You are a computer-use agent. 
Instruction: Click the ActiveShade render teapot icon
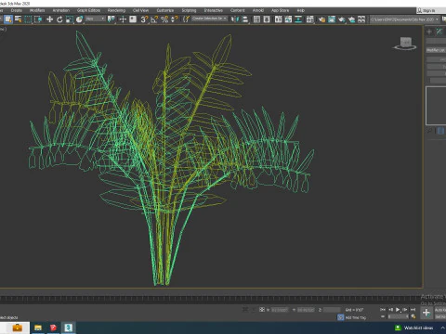pos(351,19)
